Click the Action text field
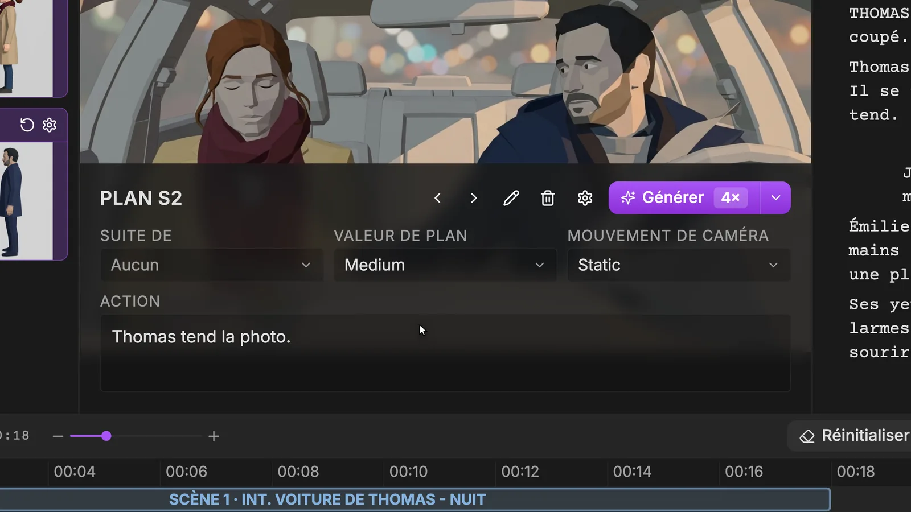The height and width of the screenshot is (512, 911). [x=445, y=353]
